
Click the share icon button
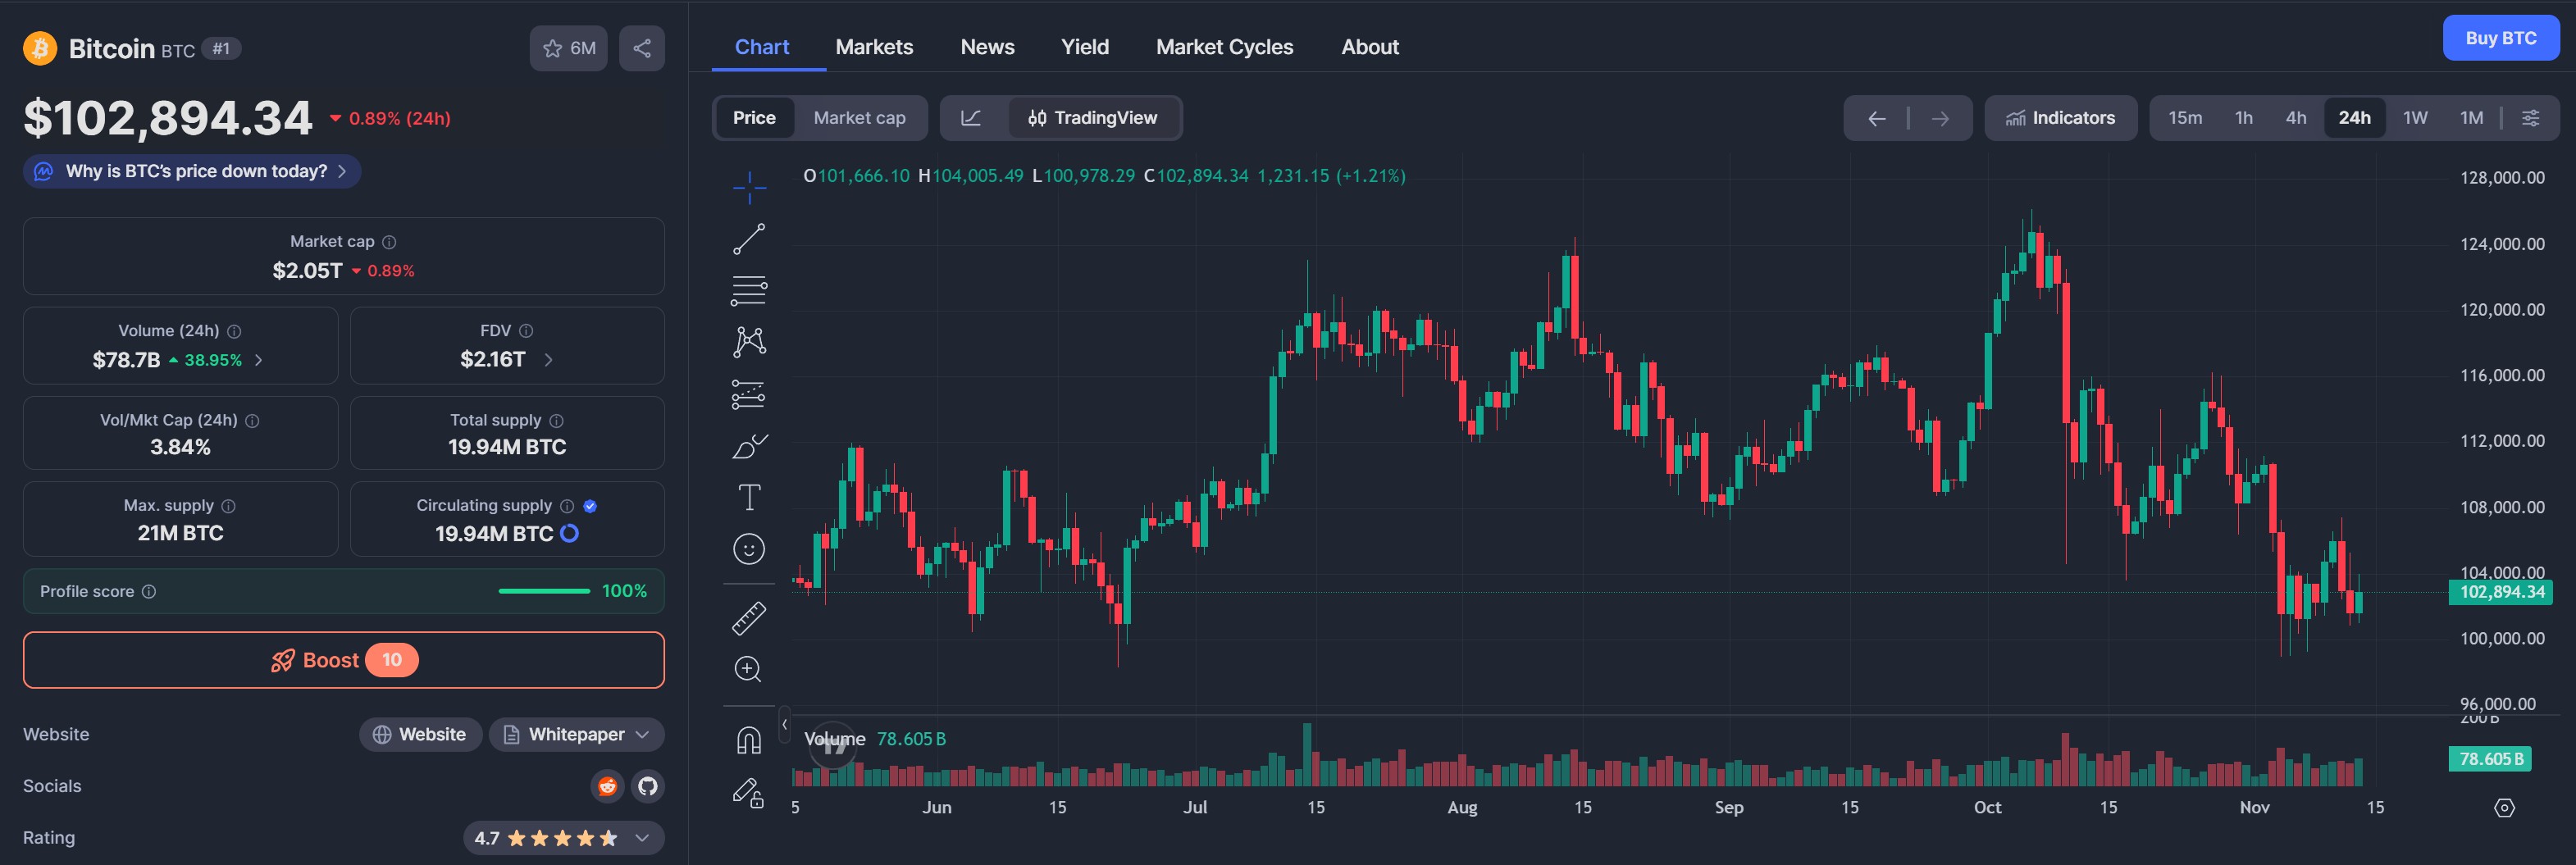coord(642,48)
